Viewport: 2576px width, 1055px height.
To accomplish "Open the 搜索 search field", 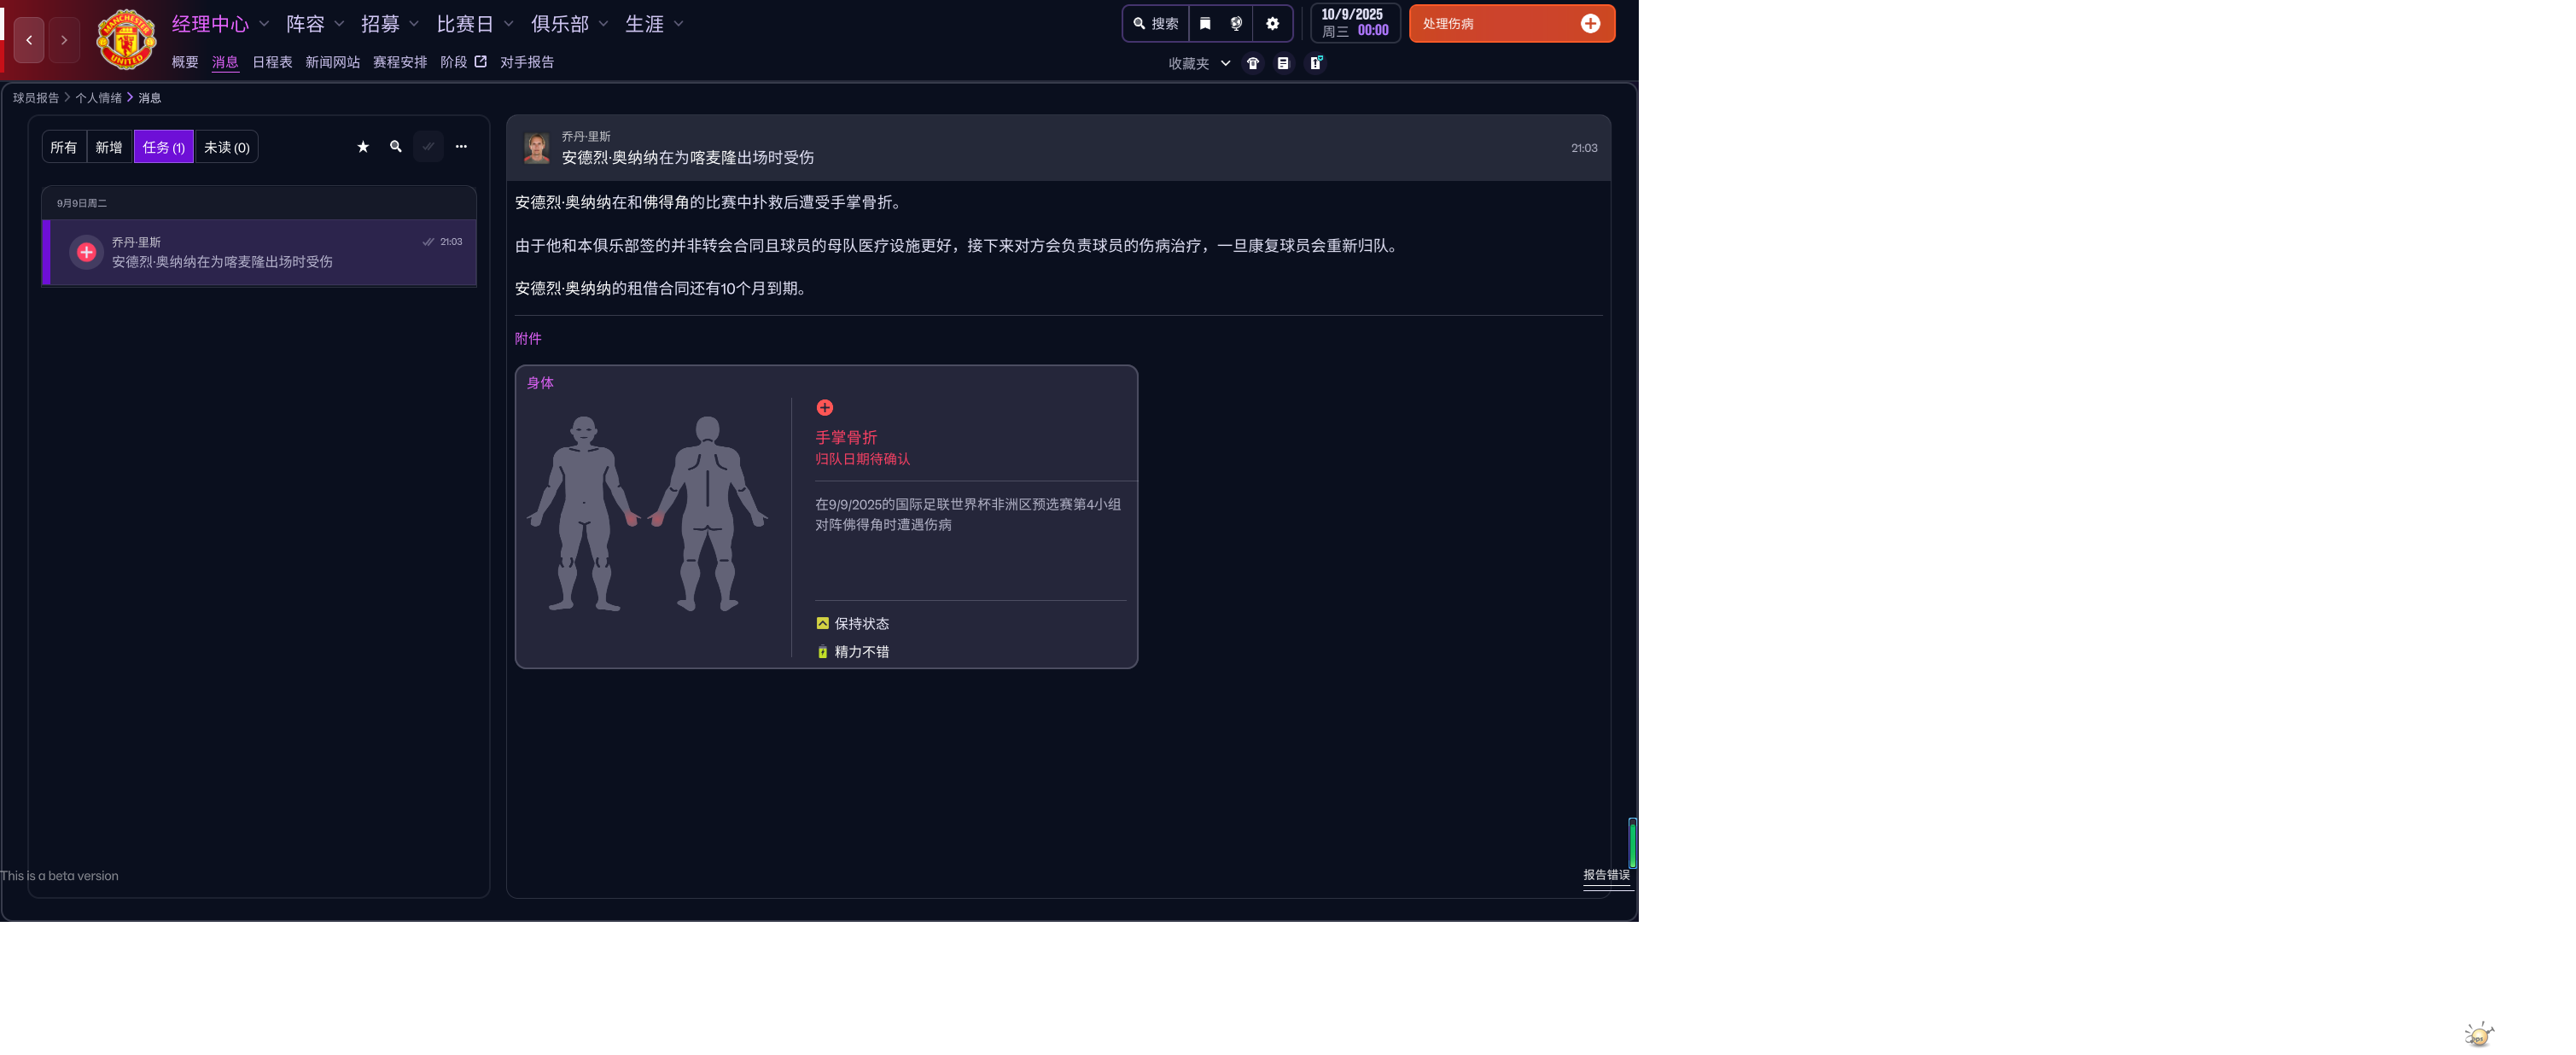I will (x=1155, y=24).
